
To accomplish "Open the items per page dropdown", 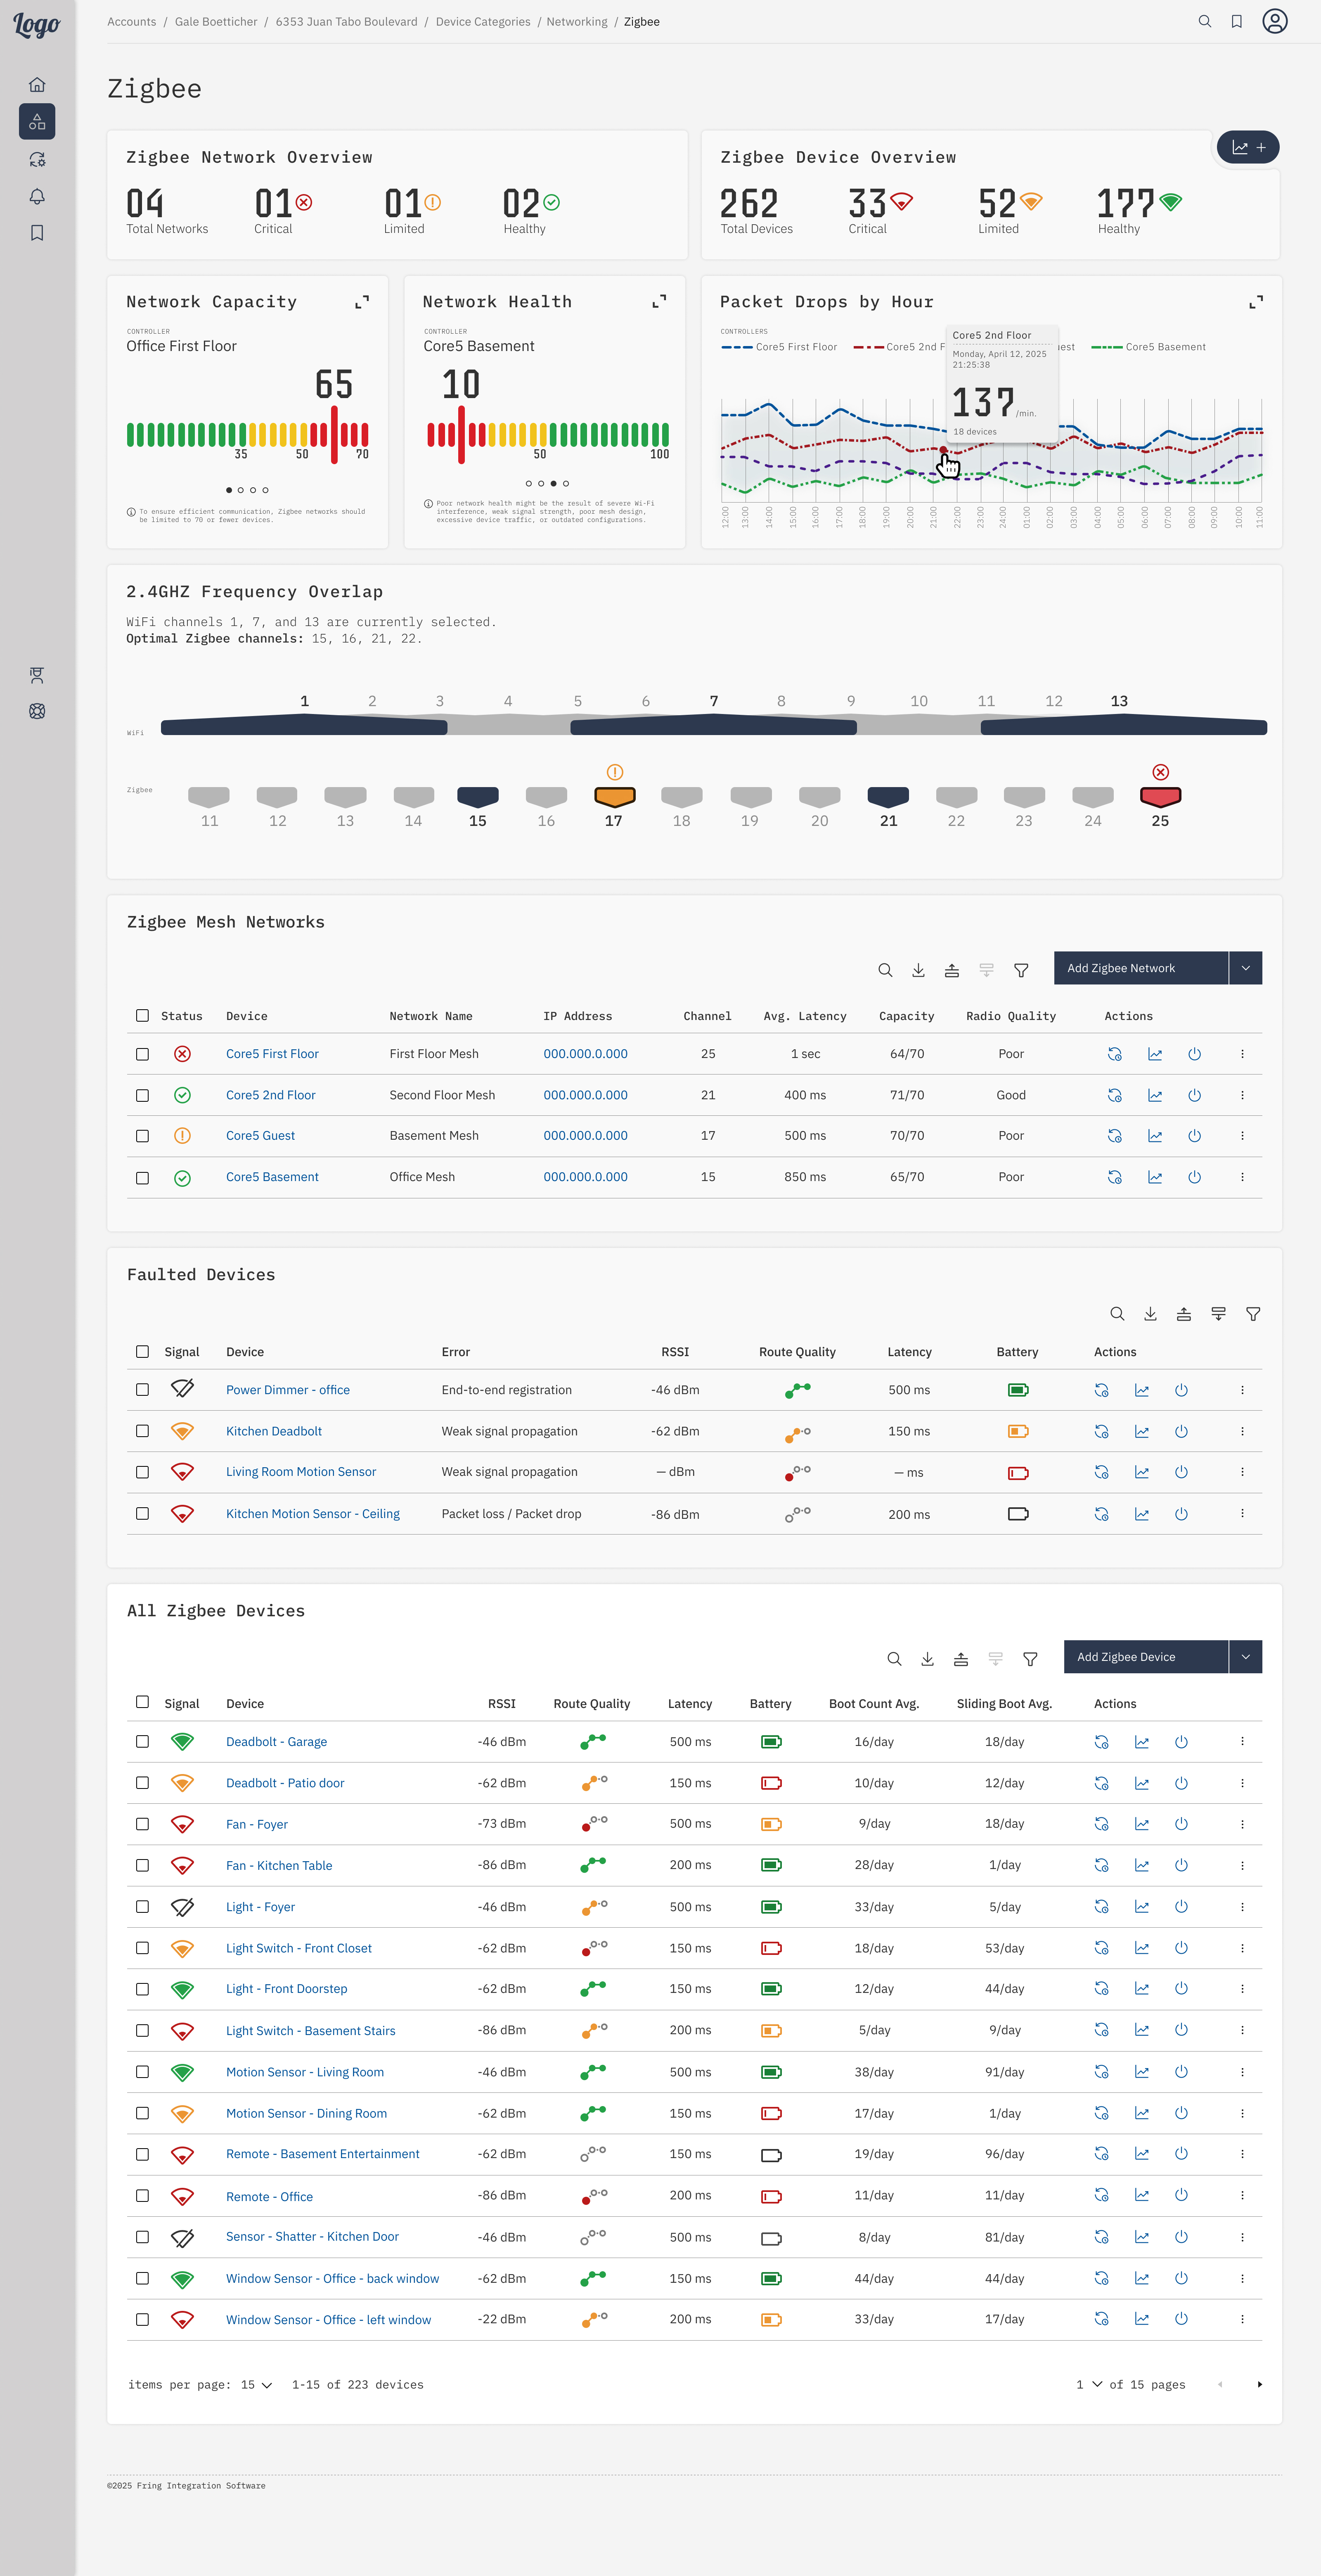I will pos(256,2385).
